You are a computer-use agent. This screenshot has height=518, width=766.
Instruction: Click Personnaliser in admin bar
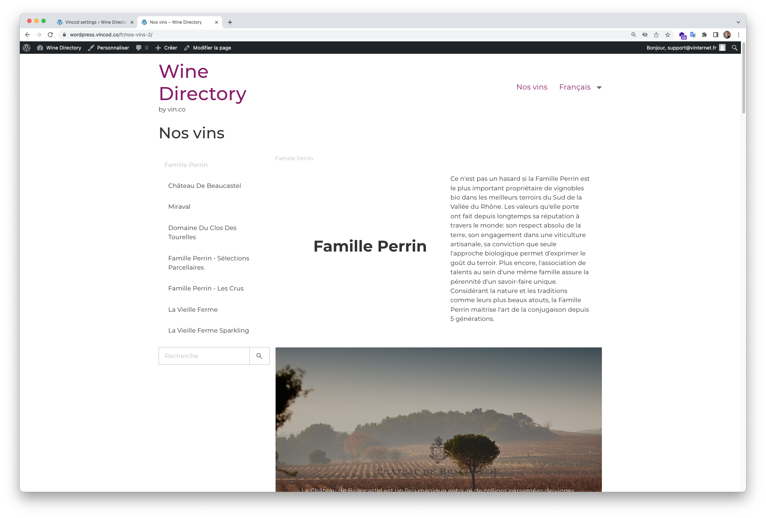(x=109, y=48)
